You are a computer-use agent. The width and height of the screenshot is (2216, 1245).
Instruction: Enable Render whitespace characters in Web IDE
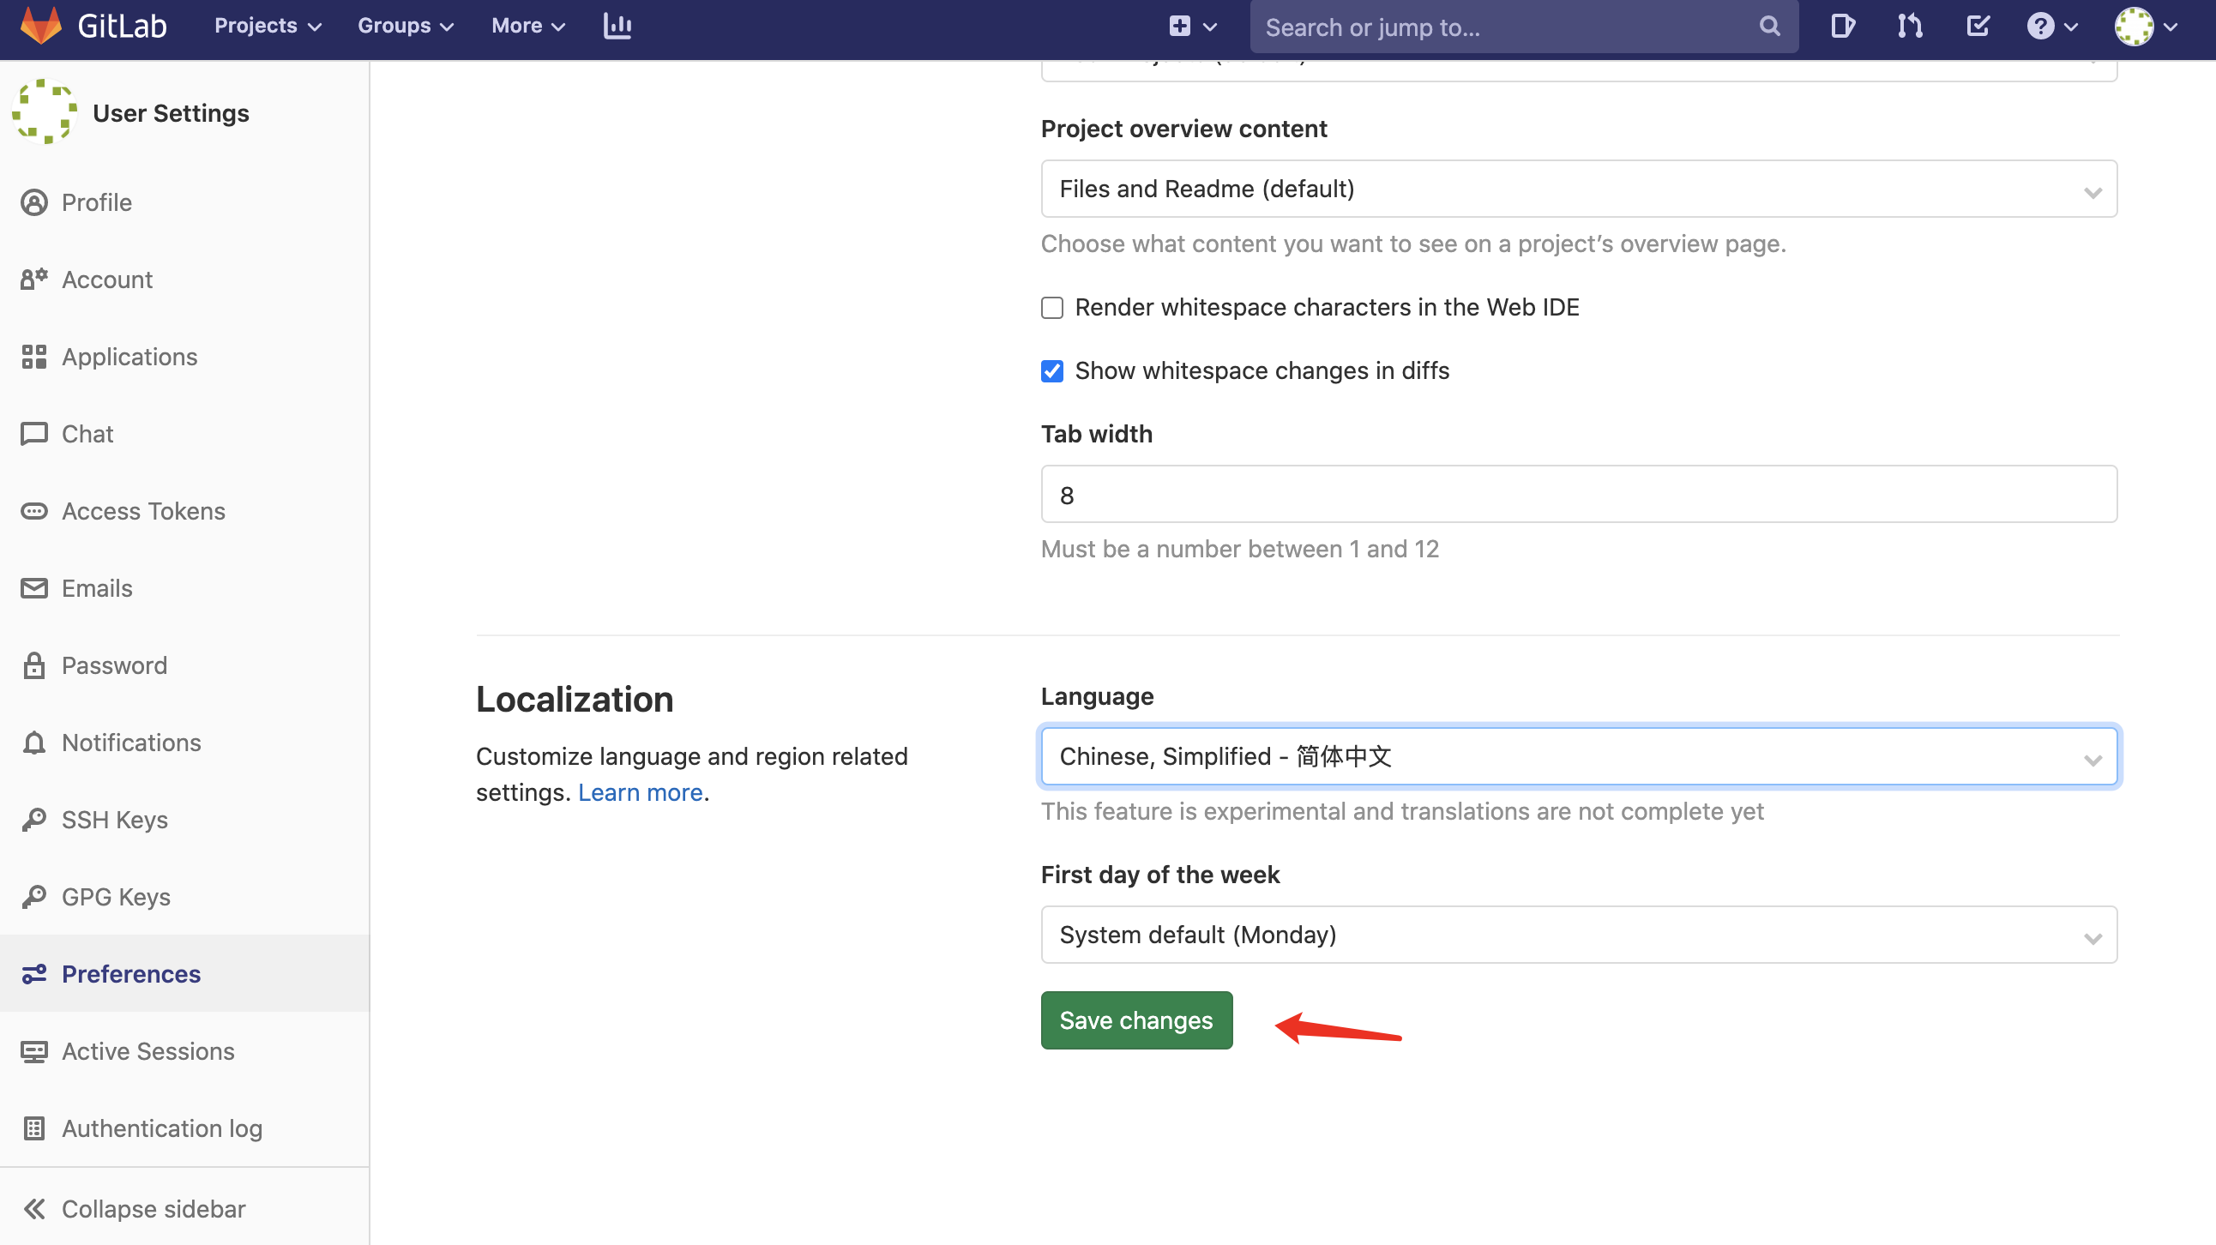click(x=1052, y=308)
